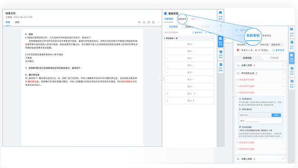Image resolution: width=298 pixels, height=168 pixels.
Task: Click the 甲方 suggestion input field
Action: [x=261, y=121]
